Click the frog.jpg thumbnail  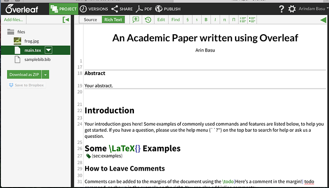click(x=17, y=41)
